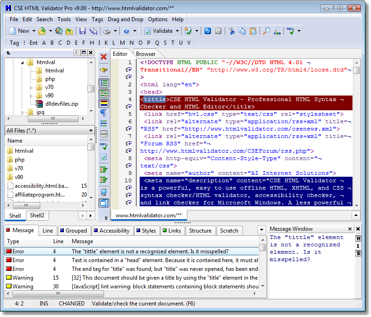Toggle the indent guides sidebar button
Viewport: 371px width, 317px height.
point(104,93)
